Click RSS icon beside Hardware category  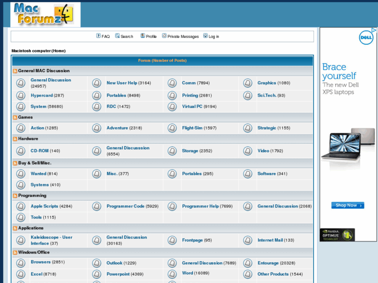coord(15,139)
